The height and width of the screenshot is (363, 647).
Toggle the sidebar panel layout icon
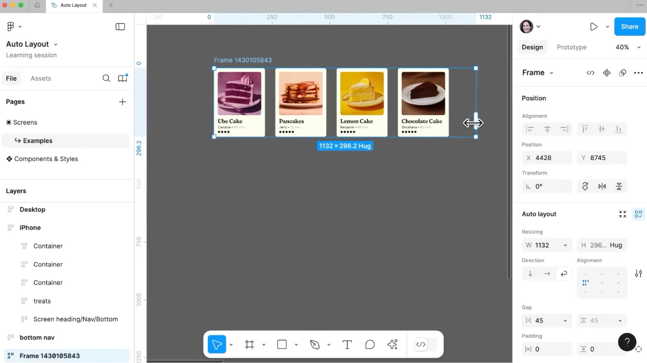point(120,27)
